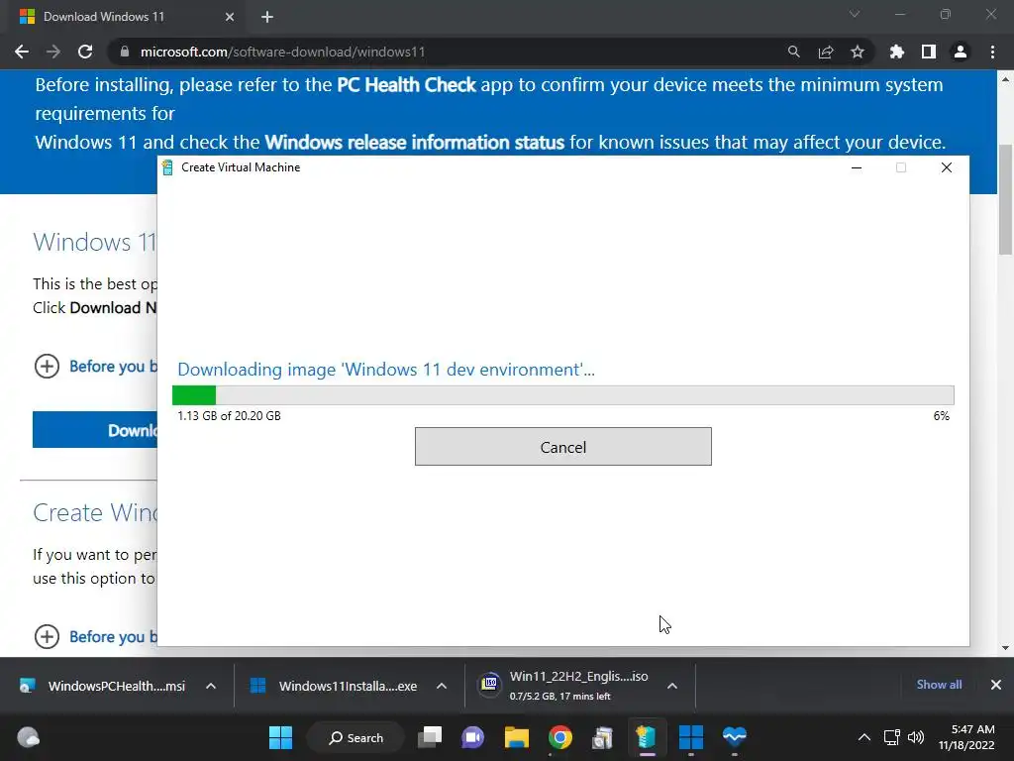Screen dimensions: 1014x761
Task: Open the weather widget on the taskbar
Action: coord(28,737)
